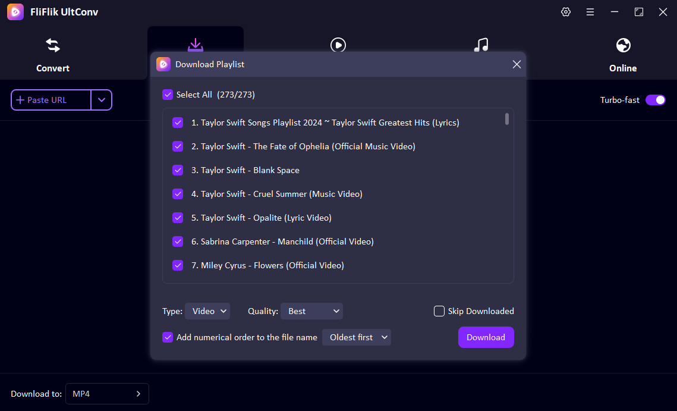Click '7. Miley Cyrus - Flowers (Official Video)' title
This screenshot has width=677, height=411.
point(267,265)
